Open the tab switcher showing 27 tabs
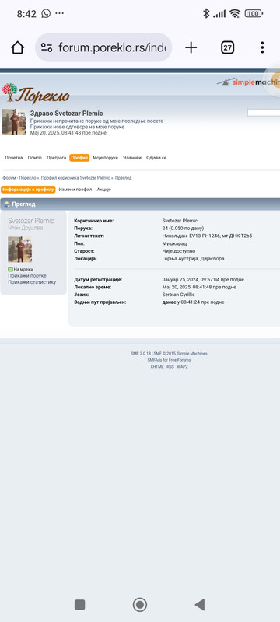The height and width of the screenshot is (622, 280). click(227, 47)
